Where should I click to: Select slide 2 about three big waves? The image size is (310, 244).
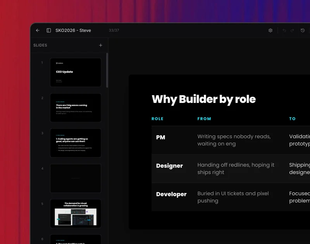click(76, 107)
